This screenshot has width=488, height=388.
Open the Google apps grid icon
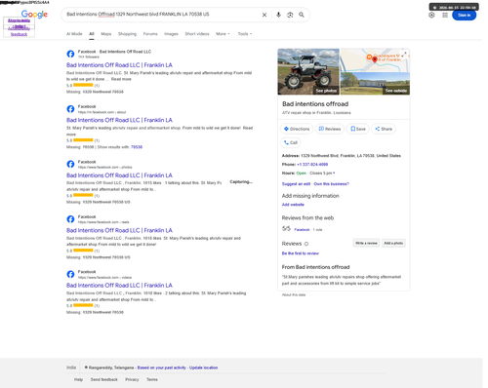(x=445, y=15)
